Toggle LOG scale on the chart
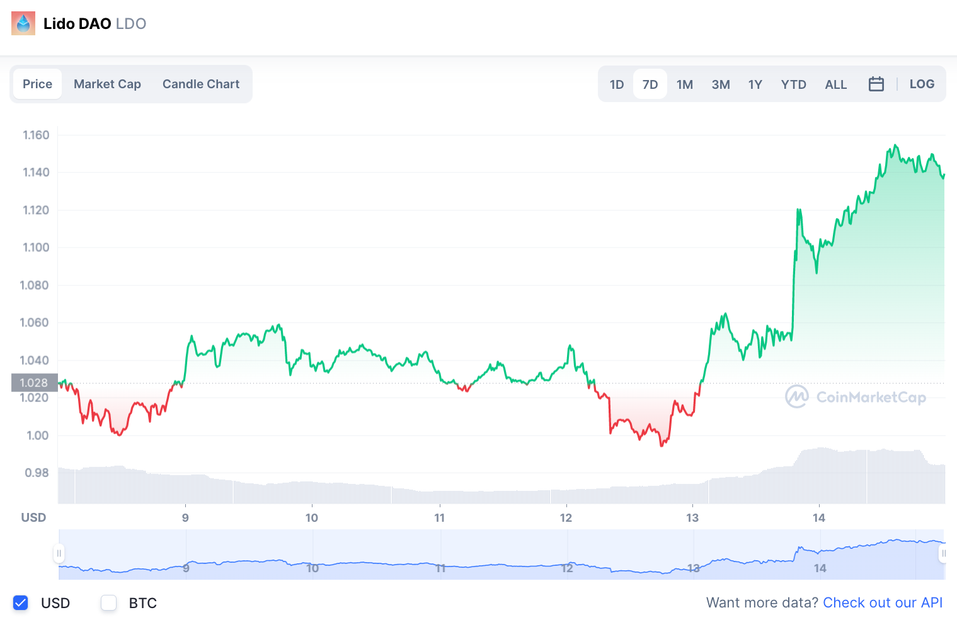Viewport: 957px width, 627px height. point(922,84)
